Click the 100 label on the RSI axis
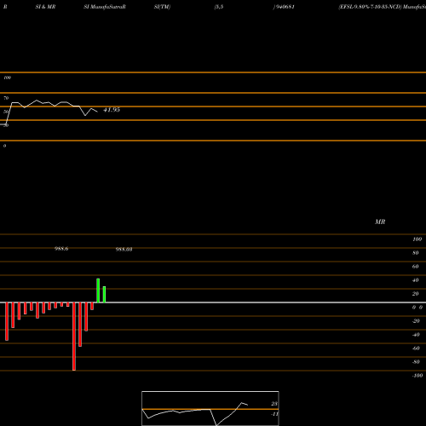The width and height of the screenshot is (426, 426). 7,78
